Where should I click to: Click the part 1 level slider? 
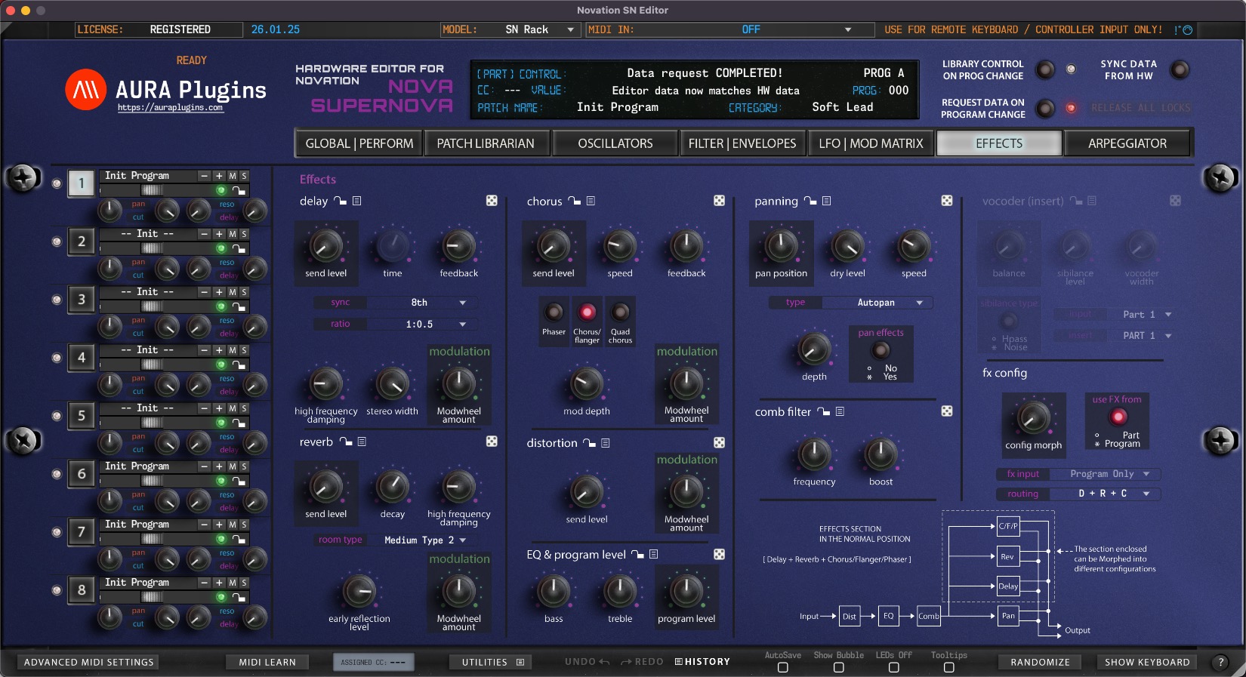coord(153,190)
